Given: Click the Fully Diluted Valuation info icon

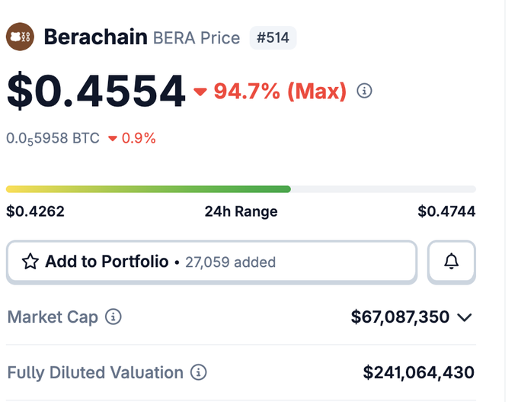Looking at the screenshot, I should tap(198, 373).
